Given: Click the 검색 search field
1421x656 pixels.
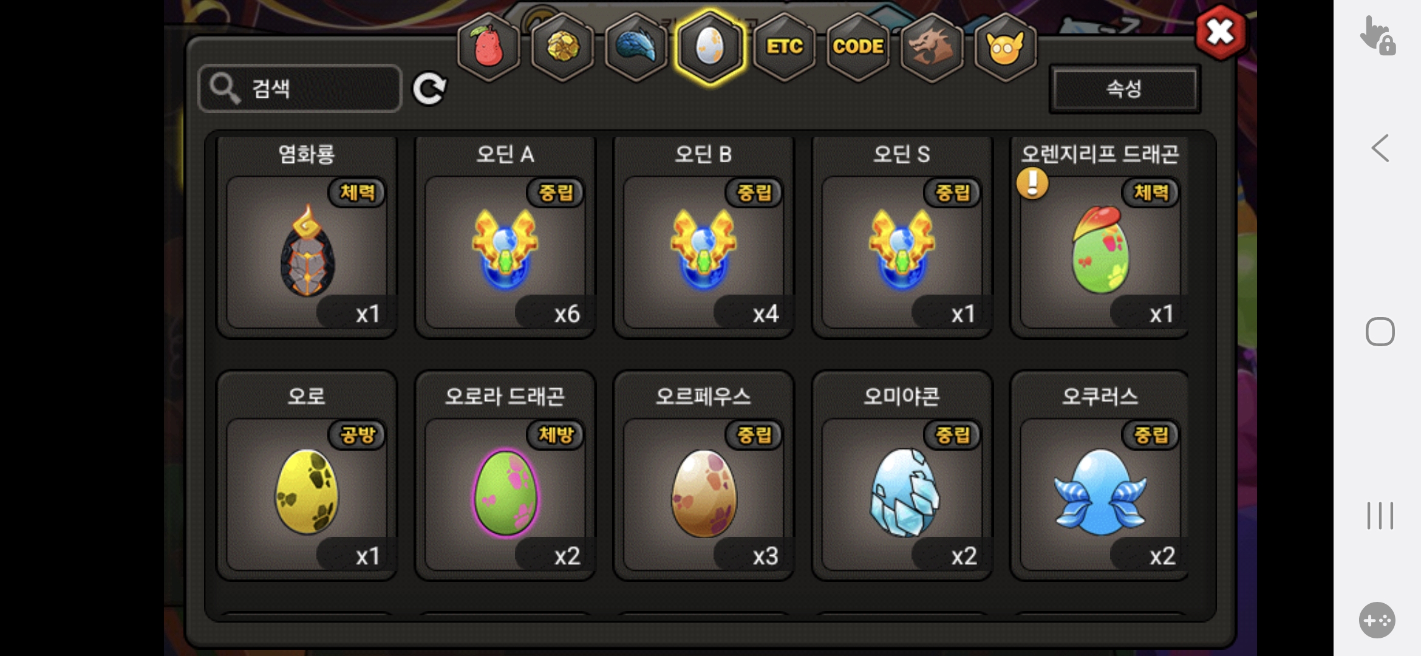Looking at the screenshot, I should click(x=300, y=89).
